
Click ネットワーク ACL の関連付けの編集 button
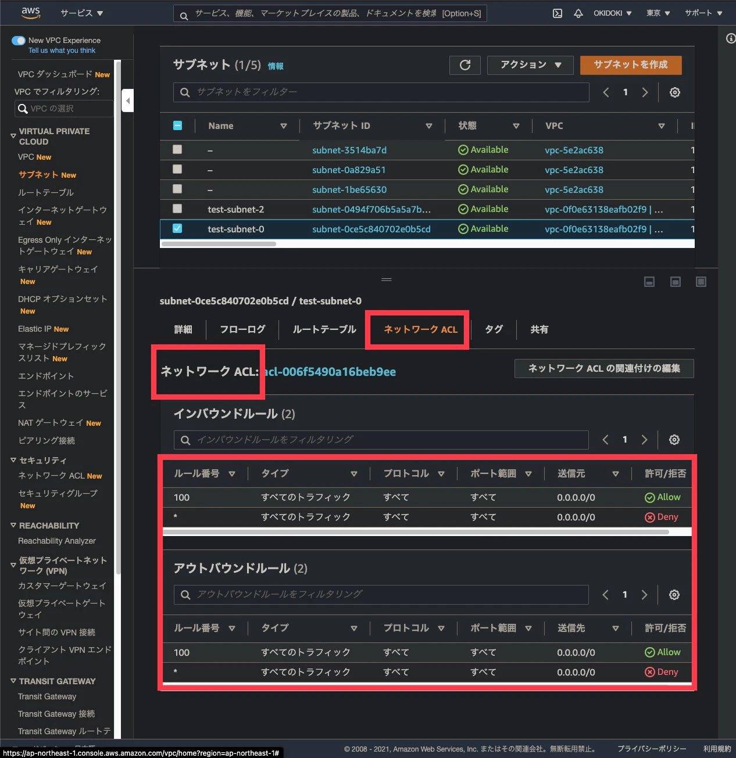pos(604,368)
